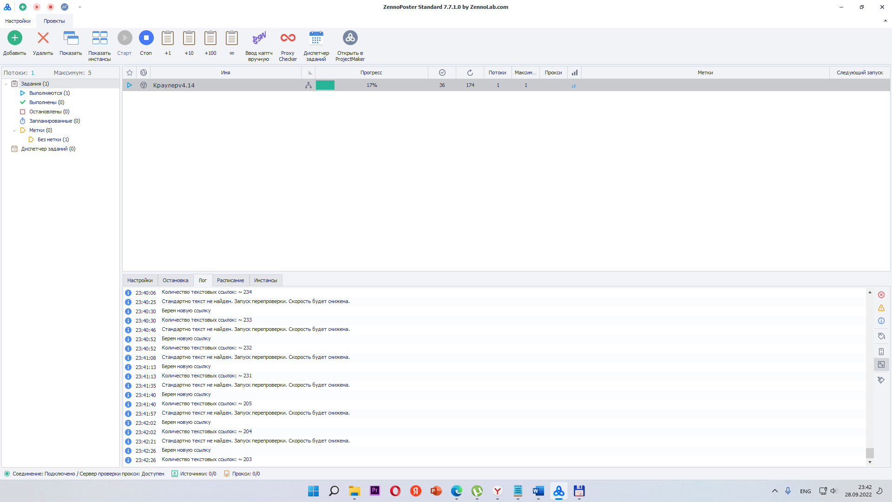Viewport: 892px width, 502px height.
Task: Open the task scheduler toolbar button
Action: tap(316, 38)
